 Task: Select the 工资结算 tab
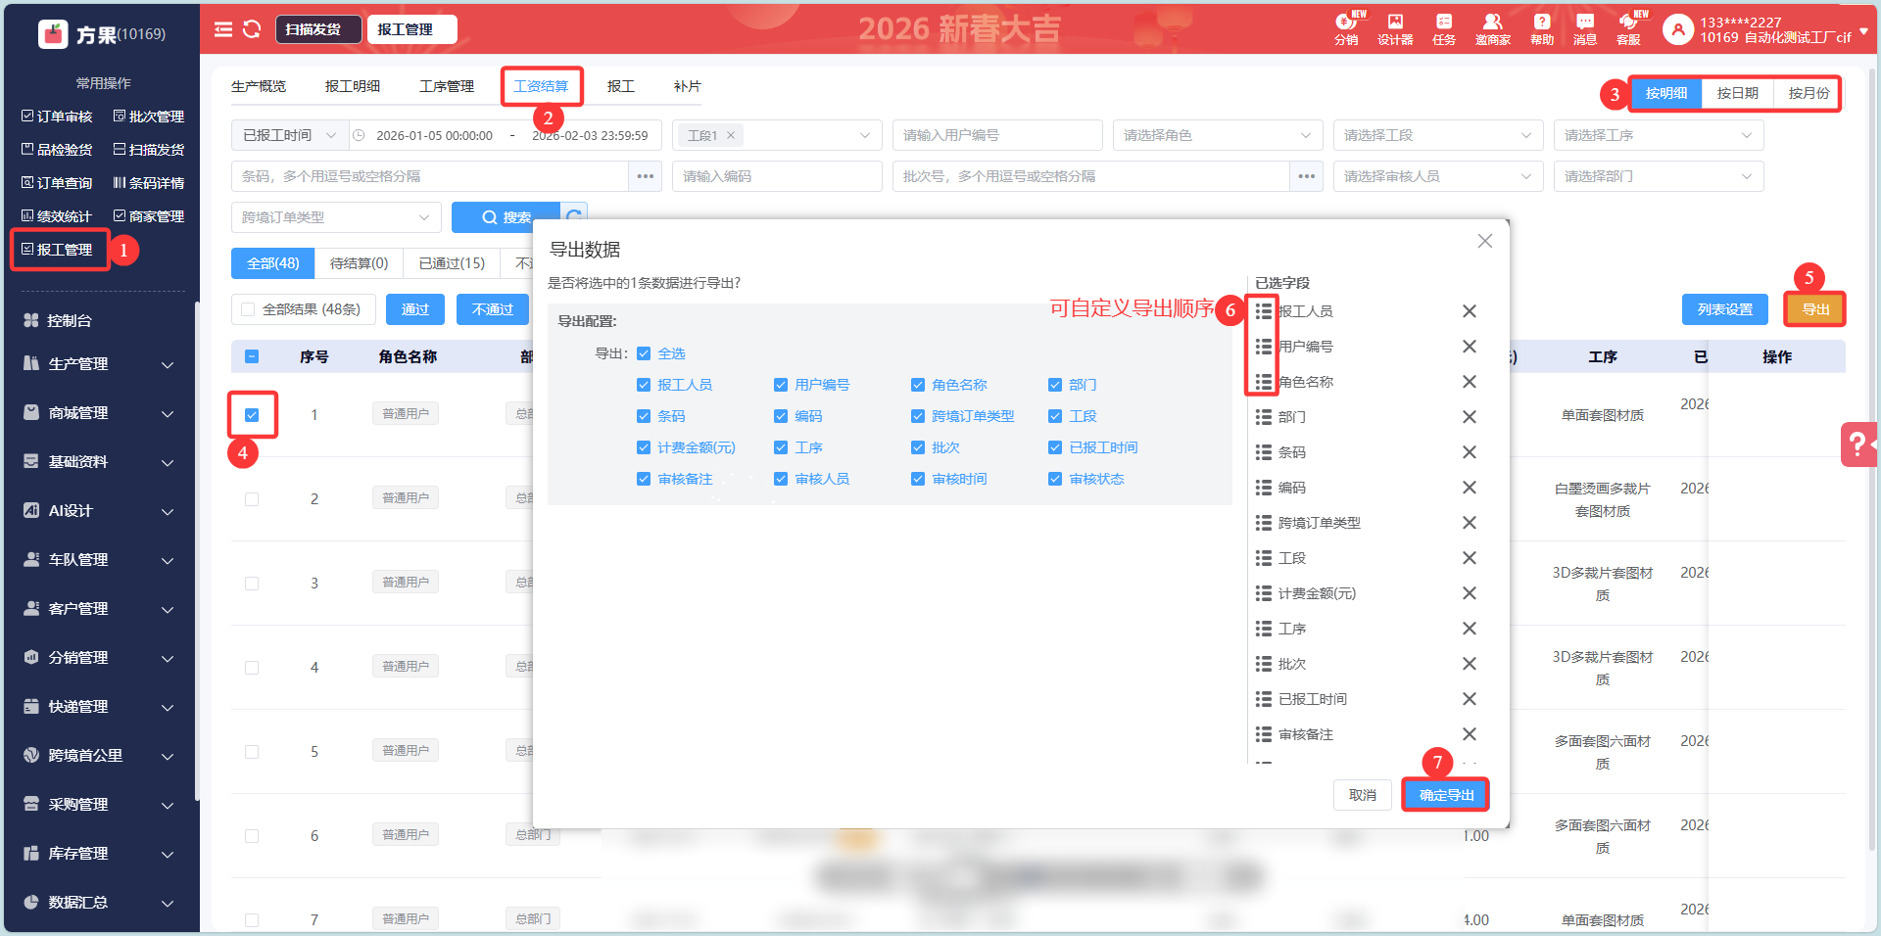541,86
